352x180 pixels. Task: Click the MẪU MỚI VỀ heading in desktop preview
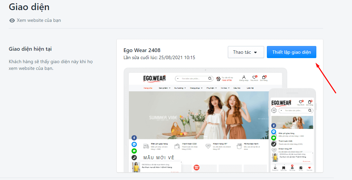point(159,158)
